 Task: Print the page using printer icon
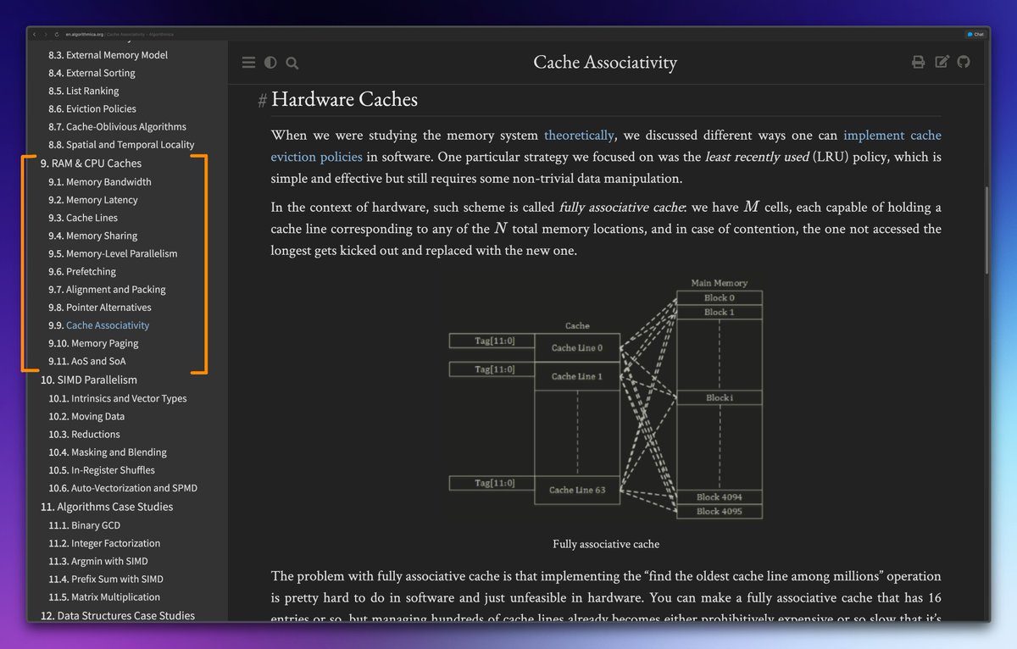pos(918,62)
